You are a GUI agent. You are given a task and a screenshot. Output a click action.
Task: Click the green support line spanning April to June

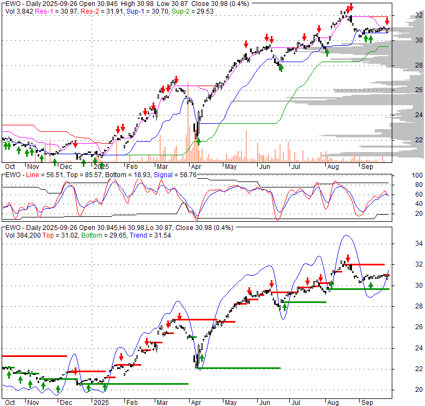[239, 368]
